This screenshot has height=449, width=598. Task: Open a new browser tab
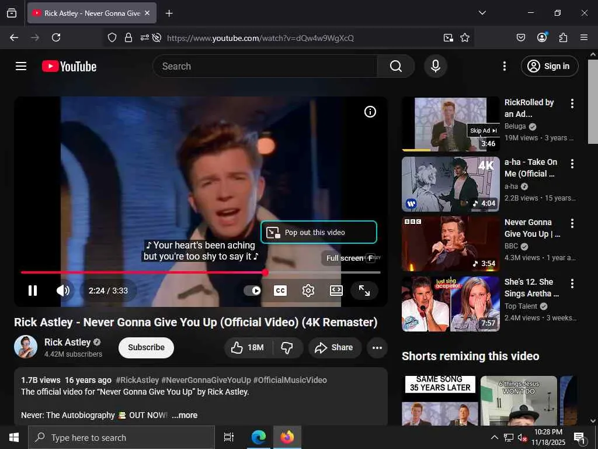[x=169, y=13]
